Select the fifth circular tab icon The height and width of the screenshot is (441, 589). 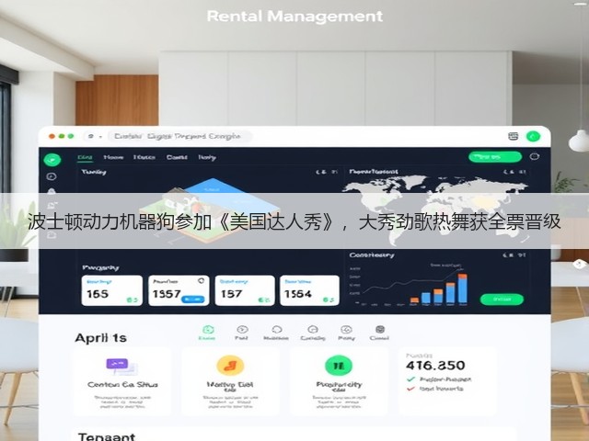click(x=346, y=330)
